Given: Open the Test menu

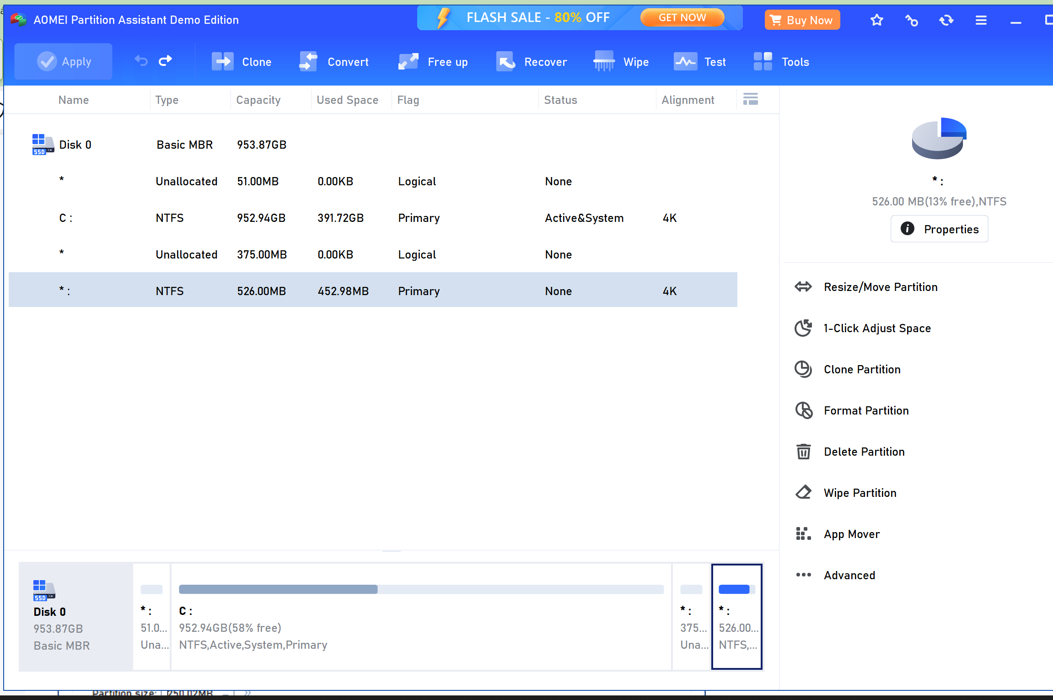Looking at the screenshot, I should (700, 62).
